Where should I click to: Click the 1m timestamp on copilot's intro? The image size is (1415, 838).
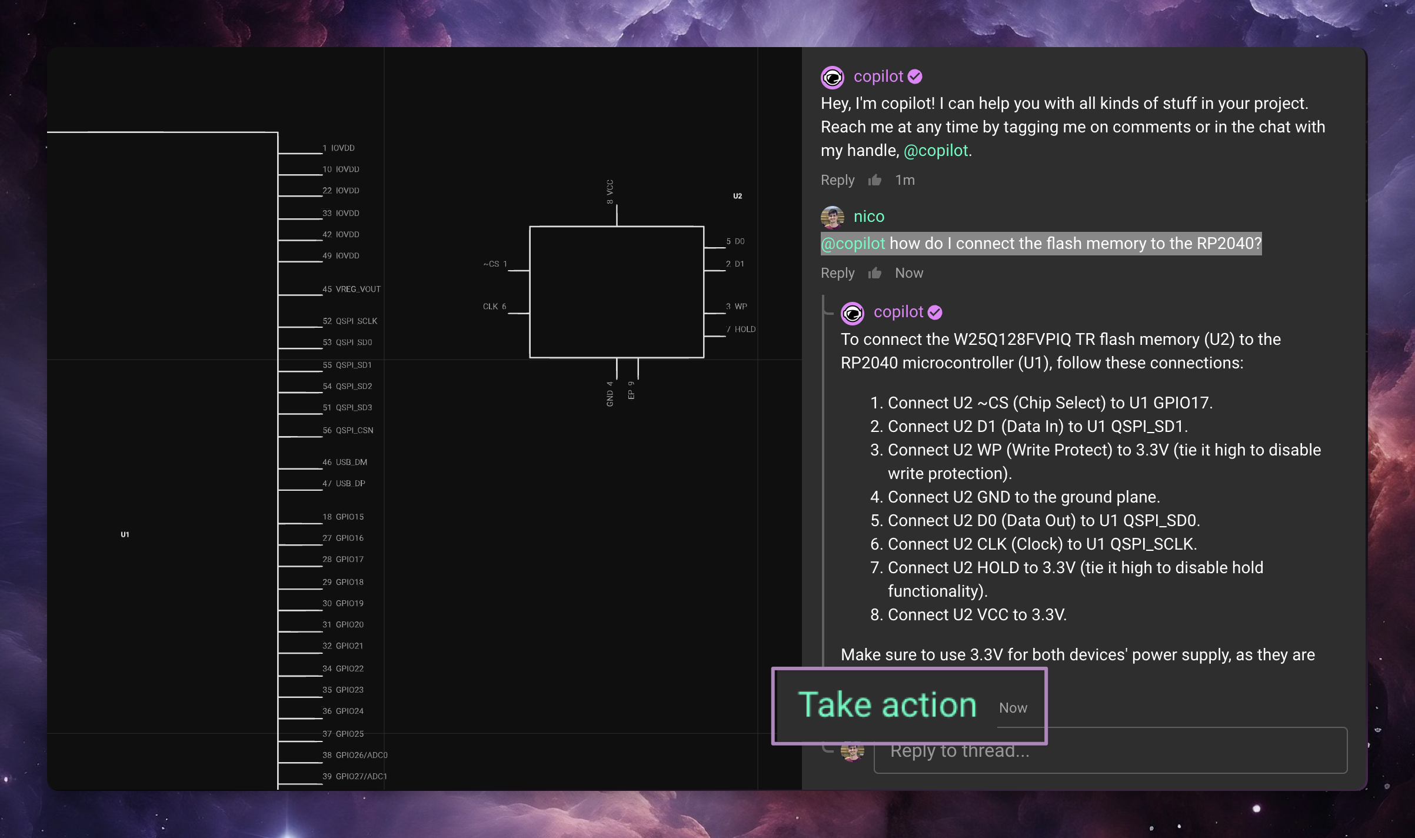[904, 179]
